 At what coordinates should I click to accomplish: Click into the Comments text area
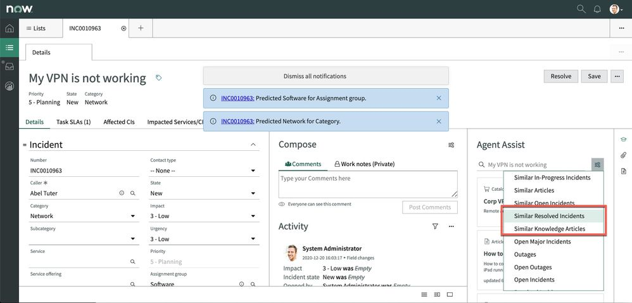367,184
